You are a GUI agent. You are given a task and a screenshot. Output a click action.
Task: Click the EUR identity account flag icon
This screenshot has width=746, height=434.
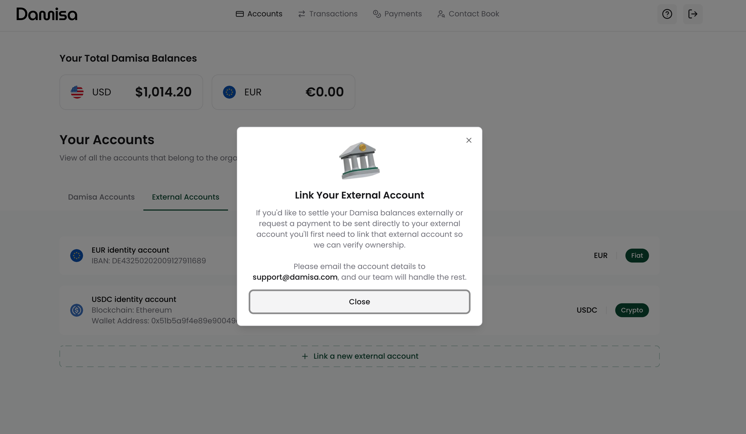(77, 256)
